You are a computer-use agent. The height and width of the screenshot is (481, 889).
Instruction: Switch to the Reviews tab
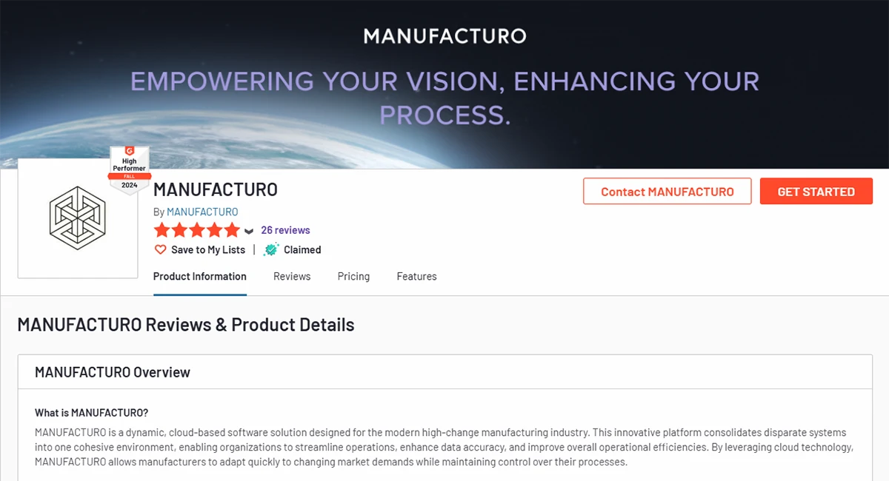[292, 277]
